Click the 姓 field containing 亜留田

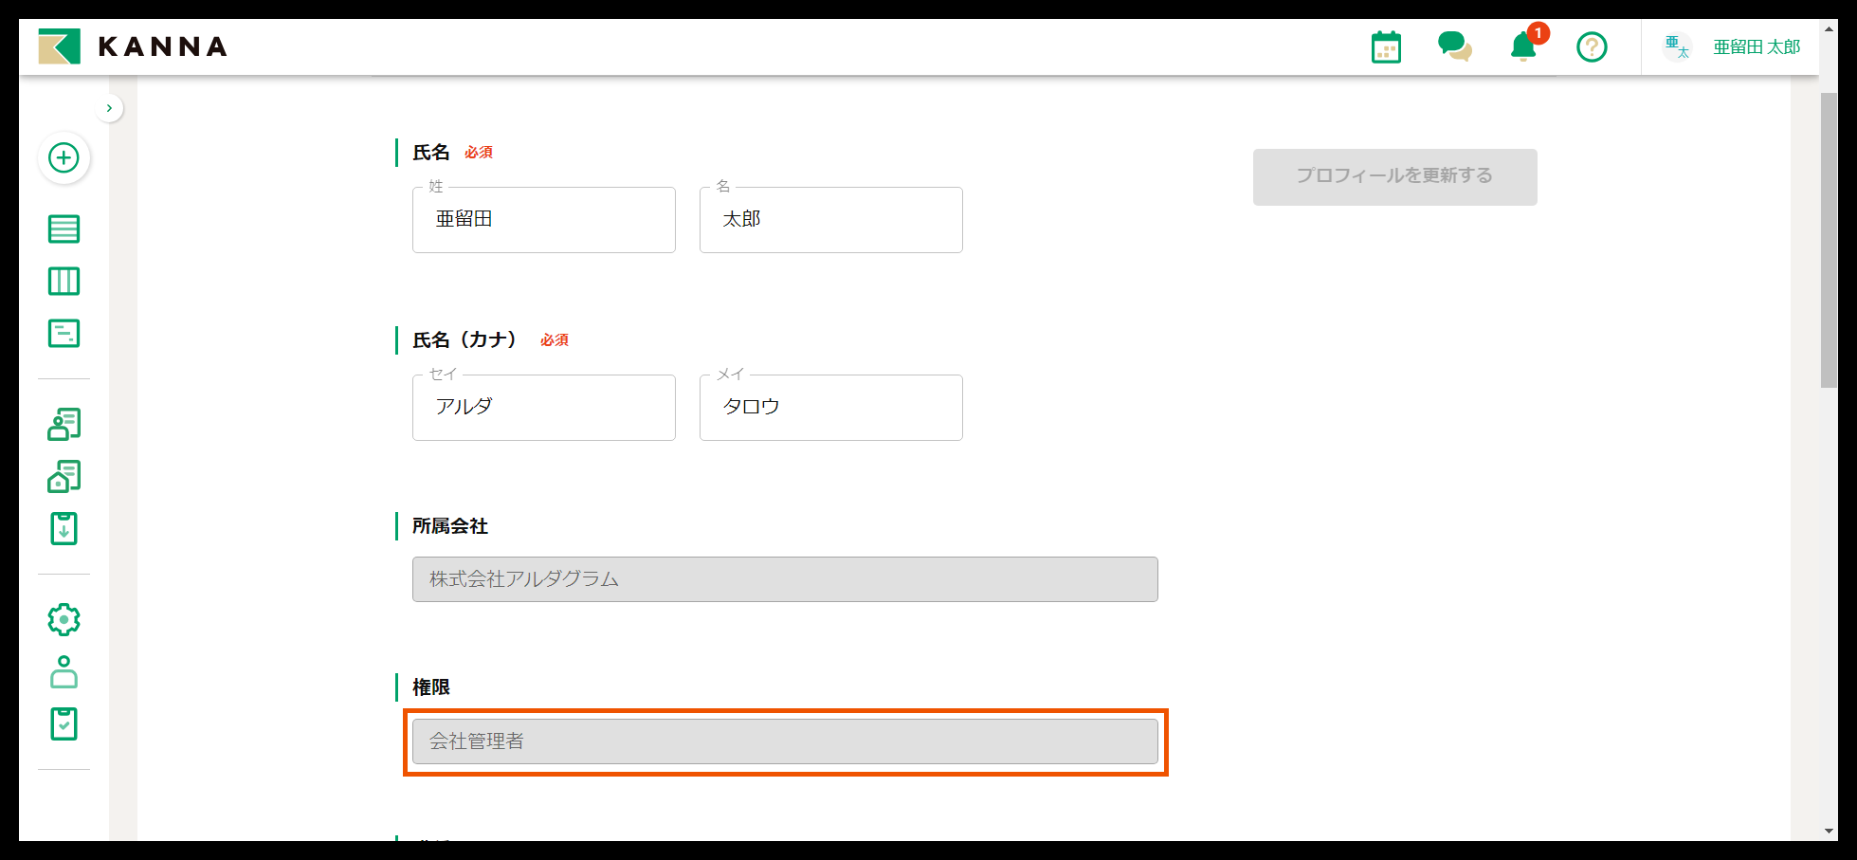pyautogui.click(x=543, y=220)
